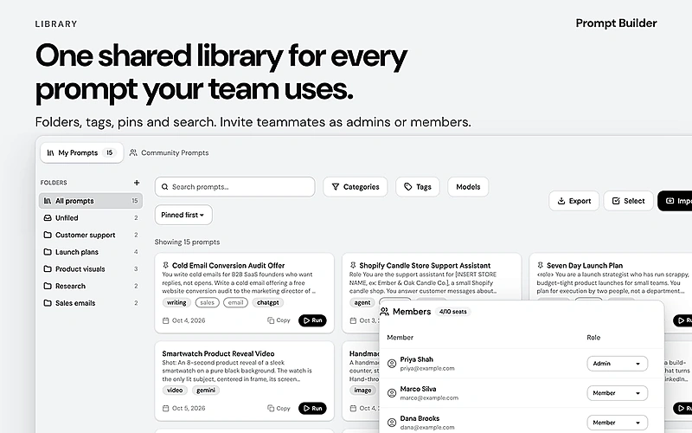Open the My Prompts tab

point(81,153)
